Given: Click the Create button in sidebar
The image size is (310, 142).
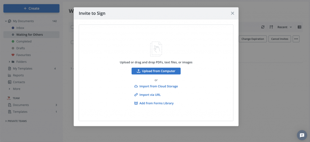Looking at the screenshot, I should (x=31, y=8).
